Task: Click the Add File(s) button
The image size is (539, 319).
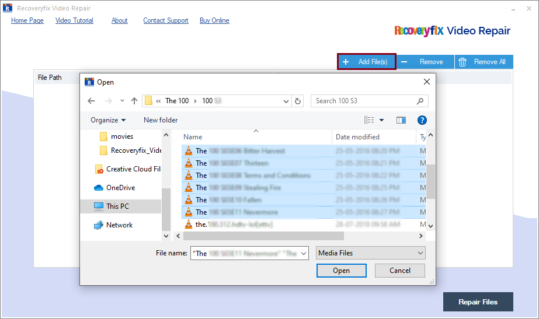Action: pyautogui.click(x=366, y=62)
